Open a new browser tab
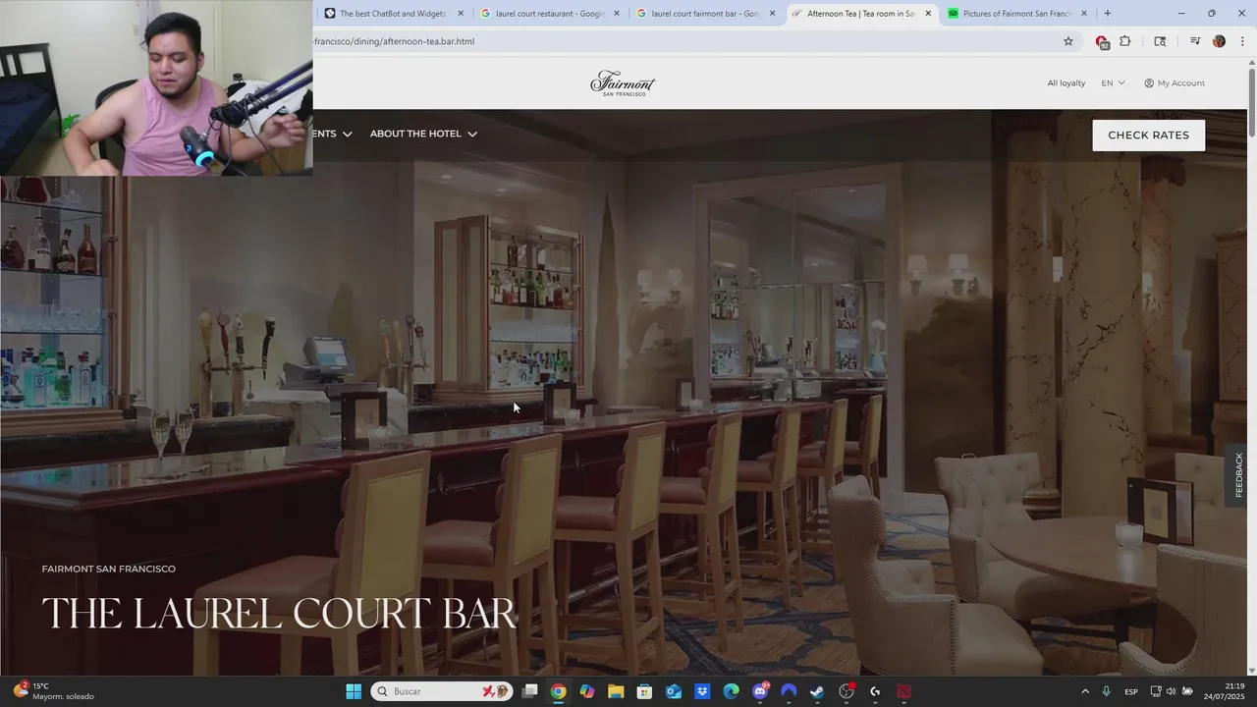 [x=1107, y=14]
